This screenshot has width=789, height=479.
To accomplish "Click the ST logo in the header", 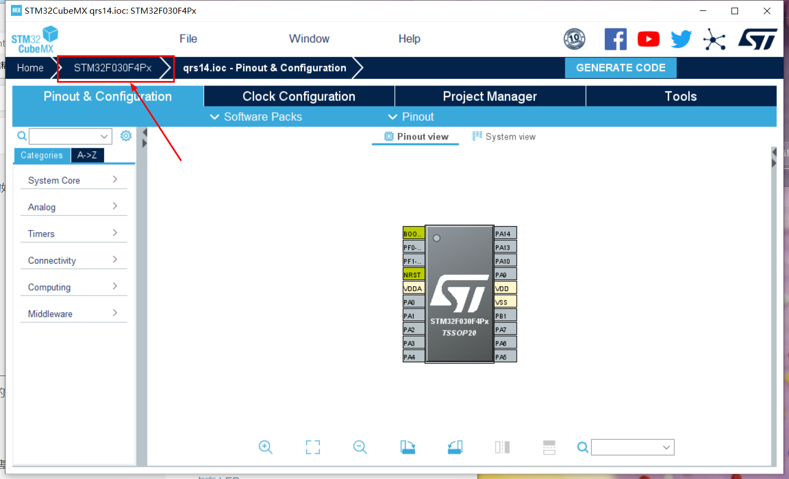I will point(758,39).
